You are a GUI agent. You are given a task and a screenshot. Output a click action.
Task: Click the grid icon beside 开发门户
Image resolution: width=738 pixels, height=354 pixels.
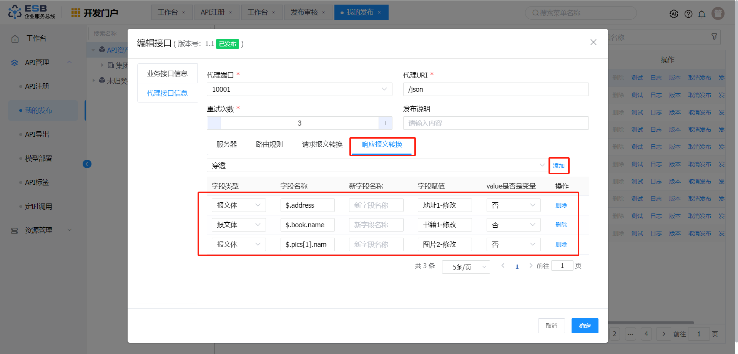pyautogui.click(x=76, y=13)
